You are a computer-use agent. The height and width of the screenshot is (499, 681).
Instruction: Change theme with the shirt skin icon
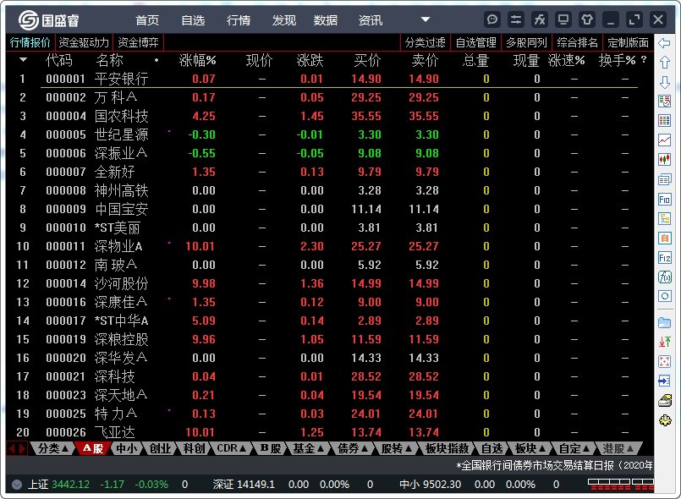pyautogui.click(x=586, y=19)
